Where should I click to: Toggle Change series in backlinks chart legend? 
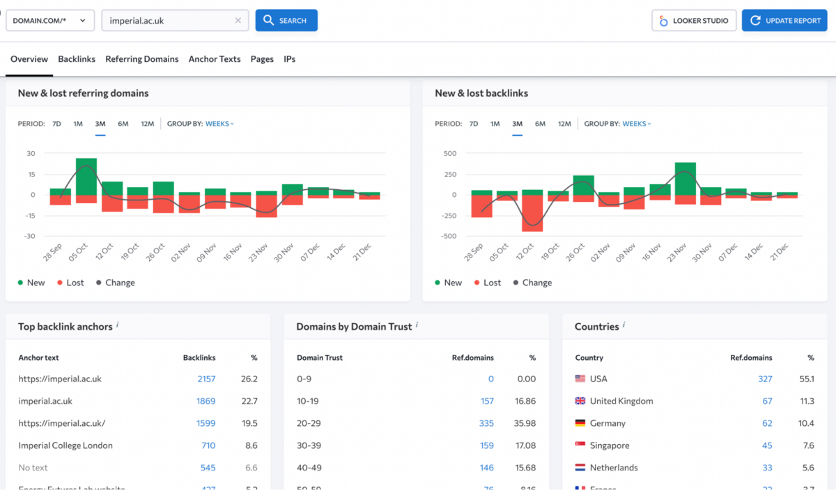pos(532,283)
